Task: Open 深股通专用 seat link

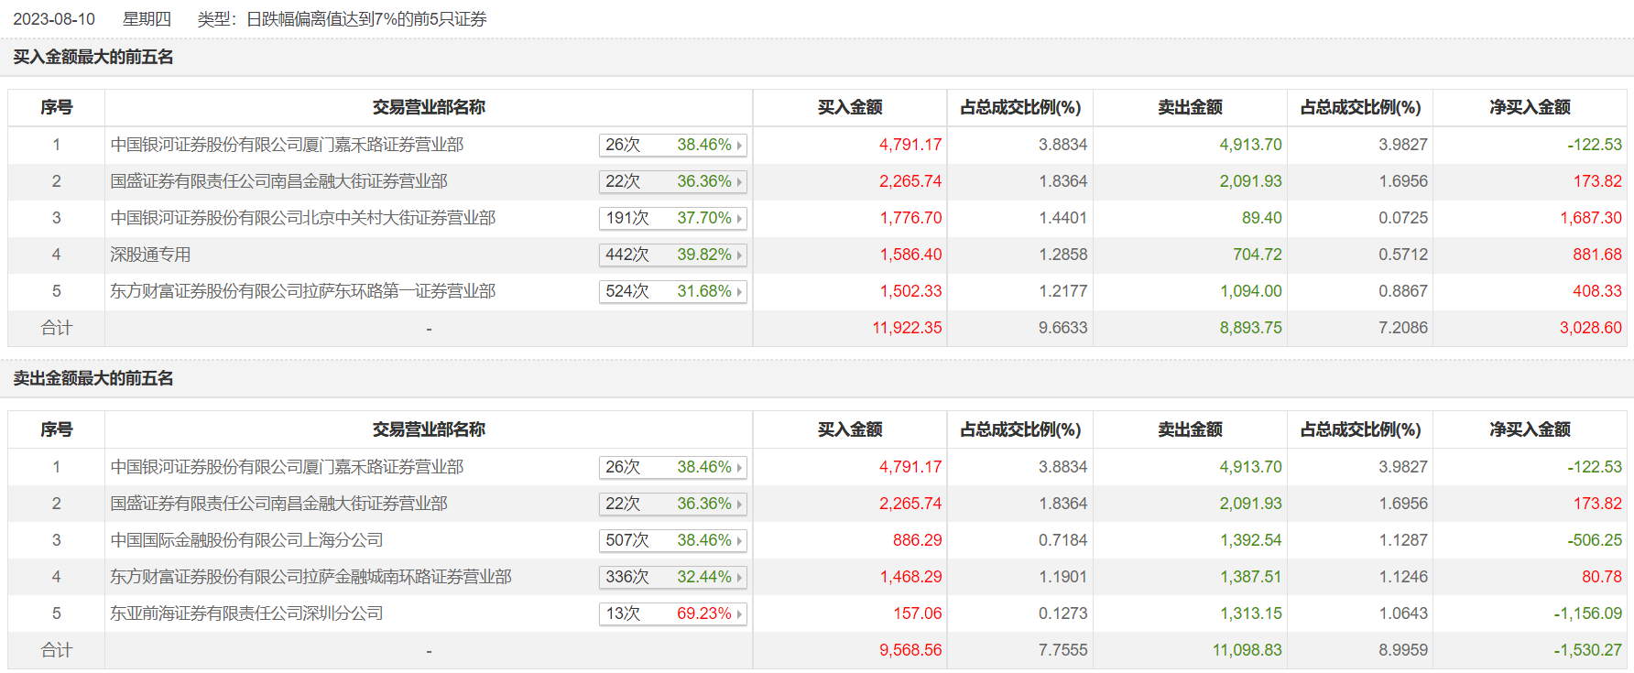Action: (150, 255)
